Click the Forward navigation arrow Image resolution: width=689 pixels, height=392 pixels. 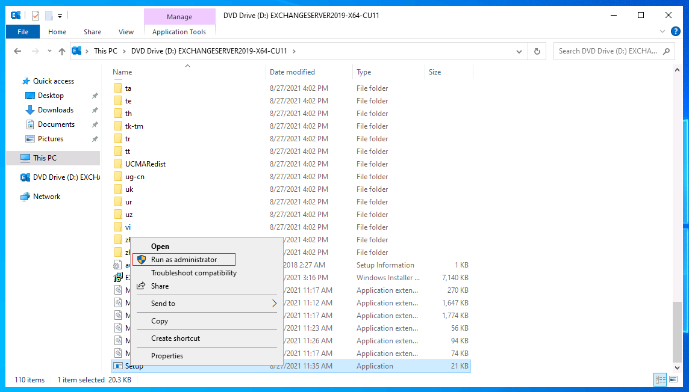(35, 51)
